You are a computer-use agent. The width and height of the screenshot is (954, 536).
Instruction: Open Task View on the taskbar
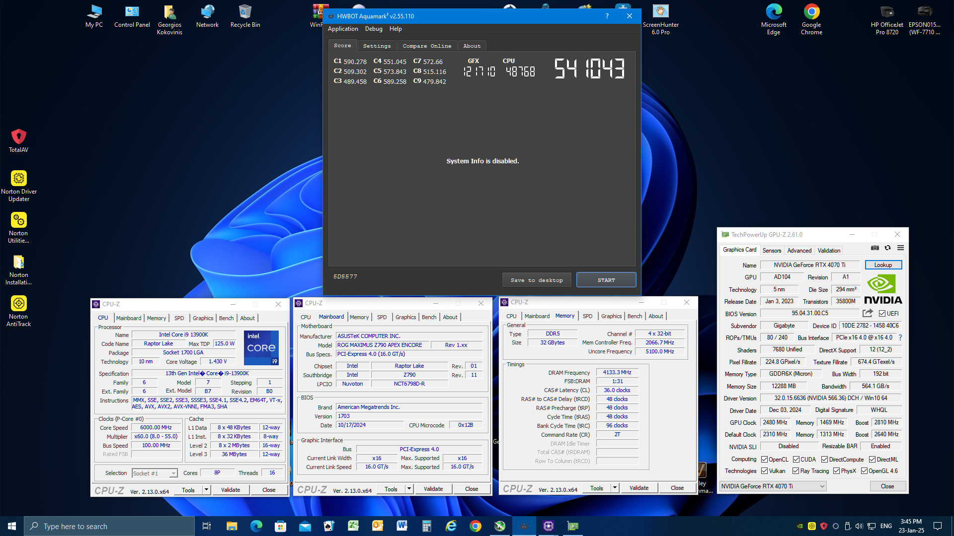pyautogui.click(x=207, y=526)
